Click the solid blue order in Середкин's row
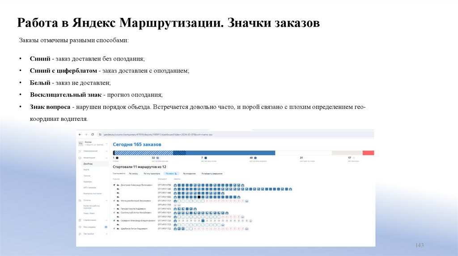Screen dimensions: 458x256 (203, 221)
